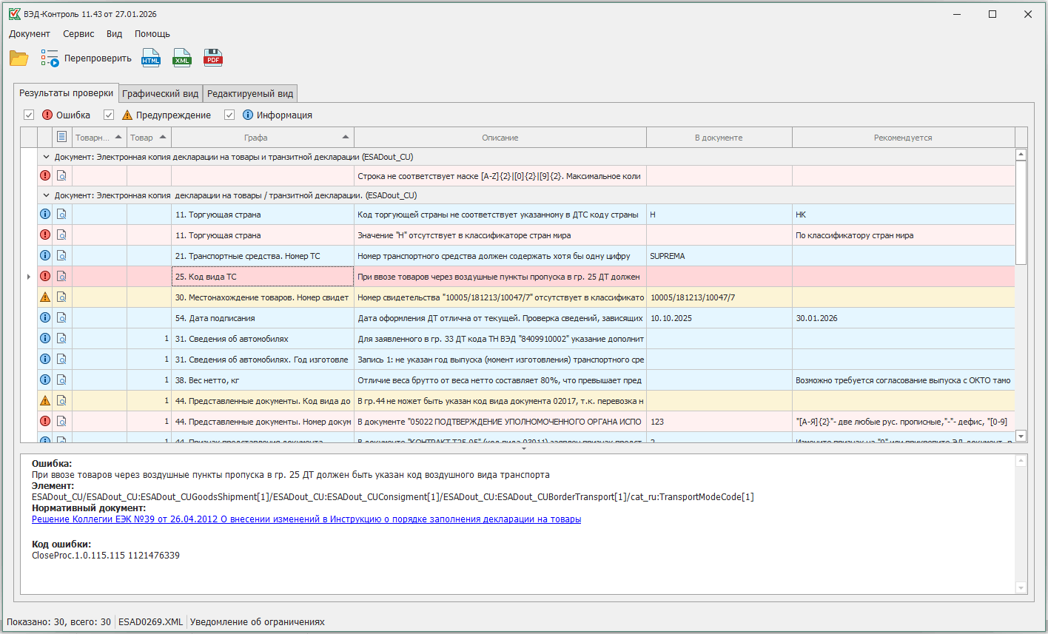Export results to HTML
This screenshot has height=634, width=1048.
pyautogui.click(x=151, y=58)
